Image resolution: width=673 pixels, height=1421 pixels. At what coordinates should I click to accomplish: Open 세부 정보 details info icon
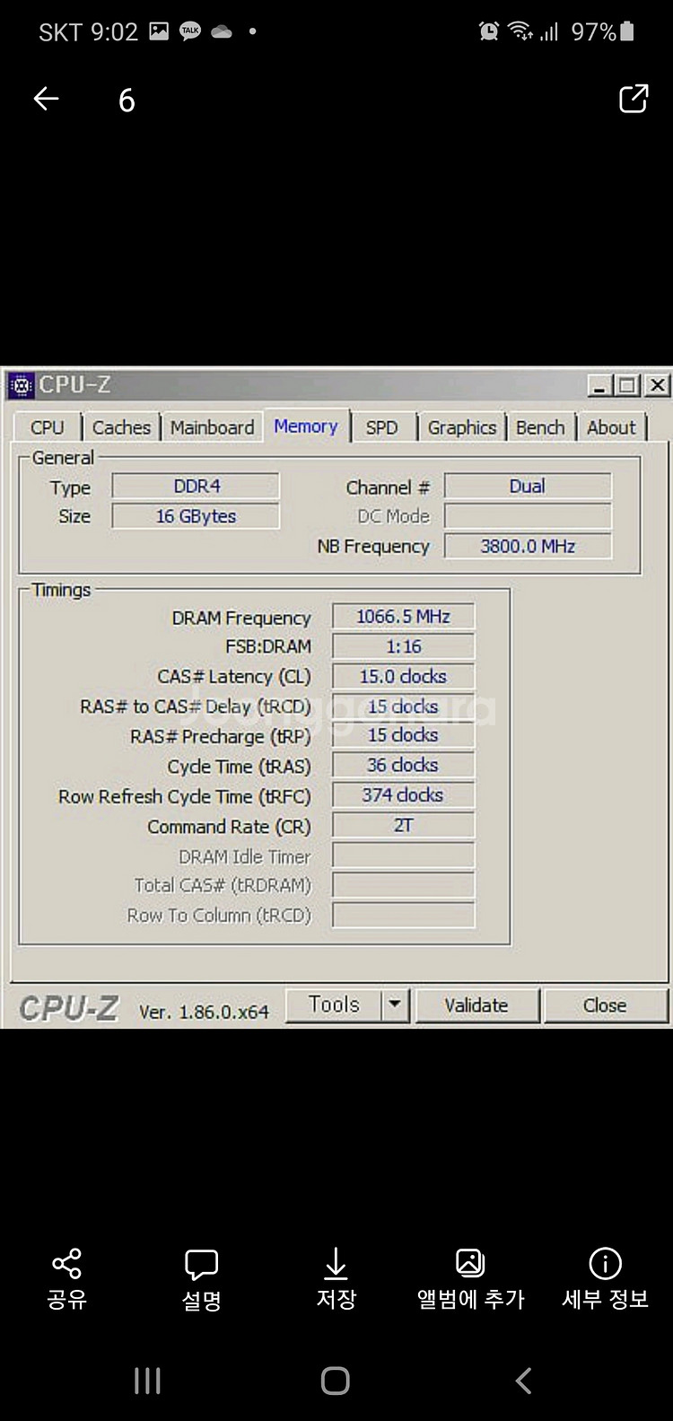(605, 1263)
